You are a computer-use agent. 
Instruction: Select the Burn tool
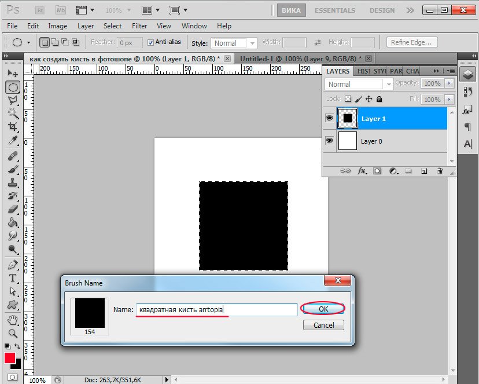[x=13, y=249]
